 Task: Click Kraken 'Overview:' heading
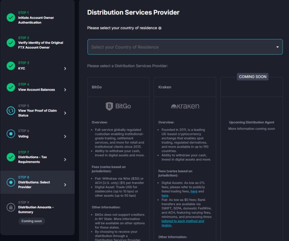click(166, 122)
